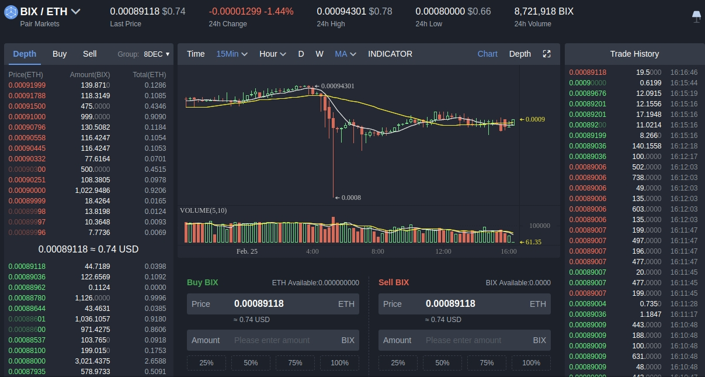Screen dimensions: 705x377
Task: Select the D daily interval
Action: (301, 54)
